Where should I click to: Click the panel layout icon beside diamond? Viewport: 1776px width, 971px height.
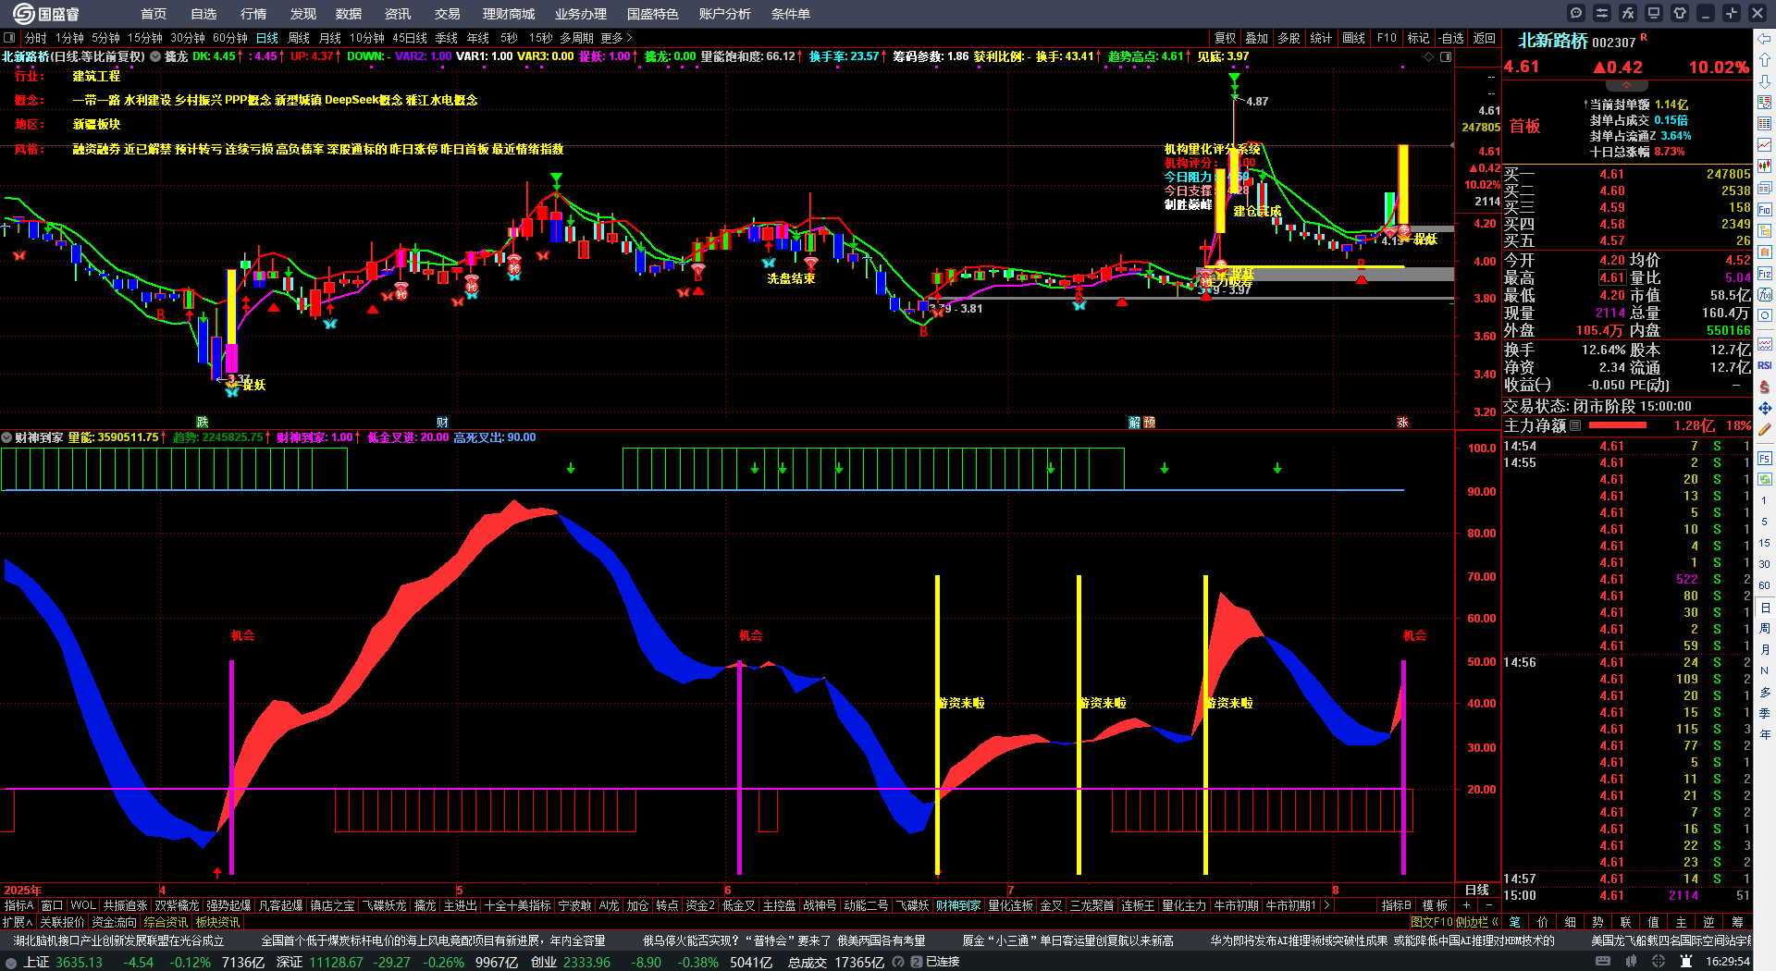coord(1446,56)
